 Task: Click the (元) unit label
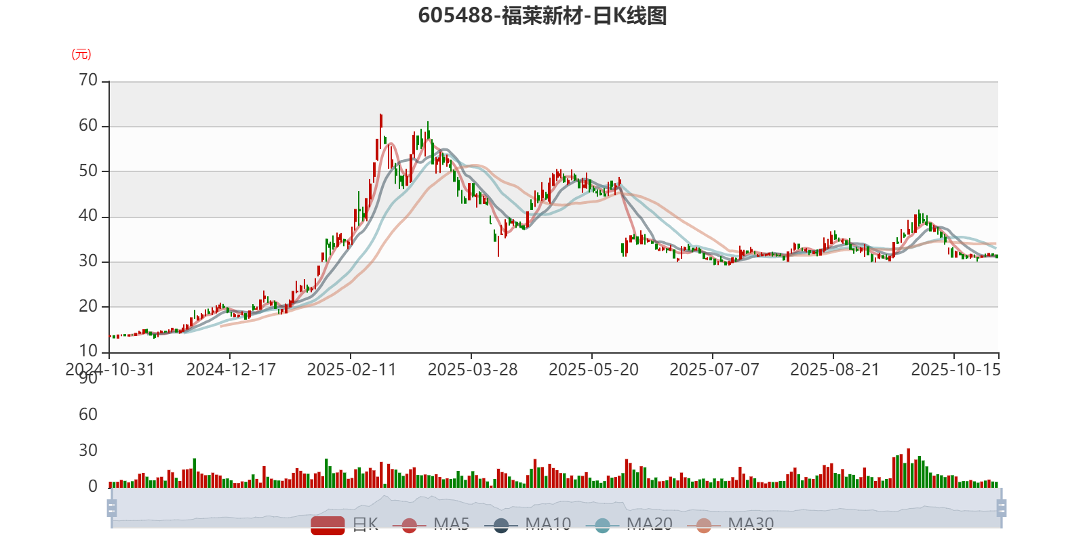point(81,54)
